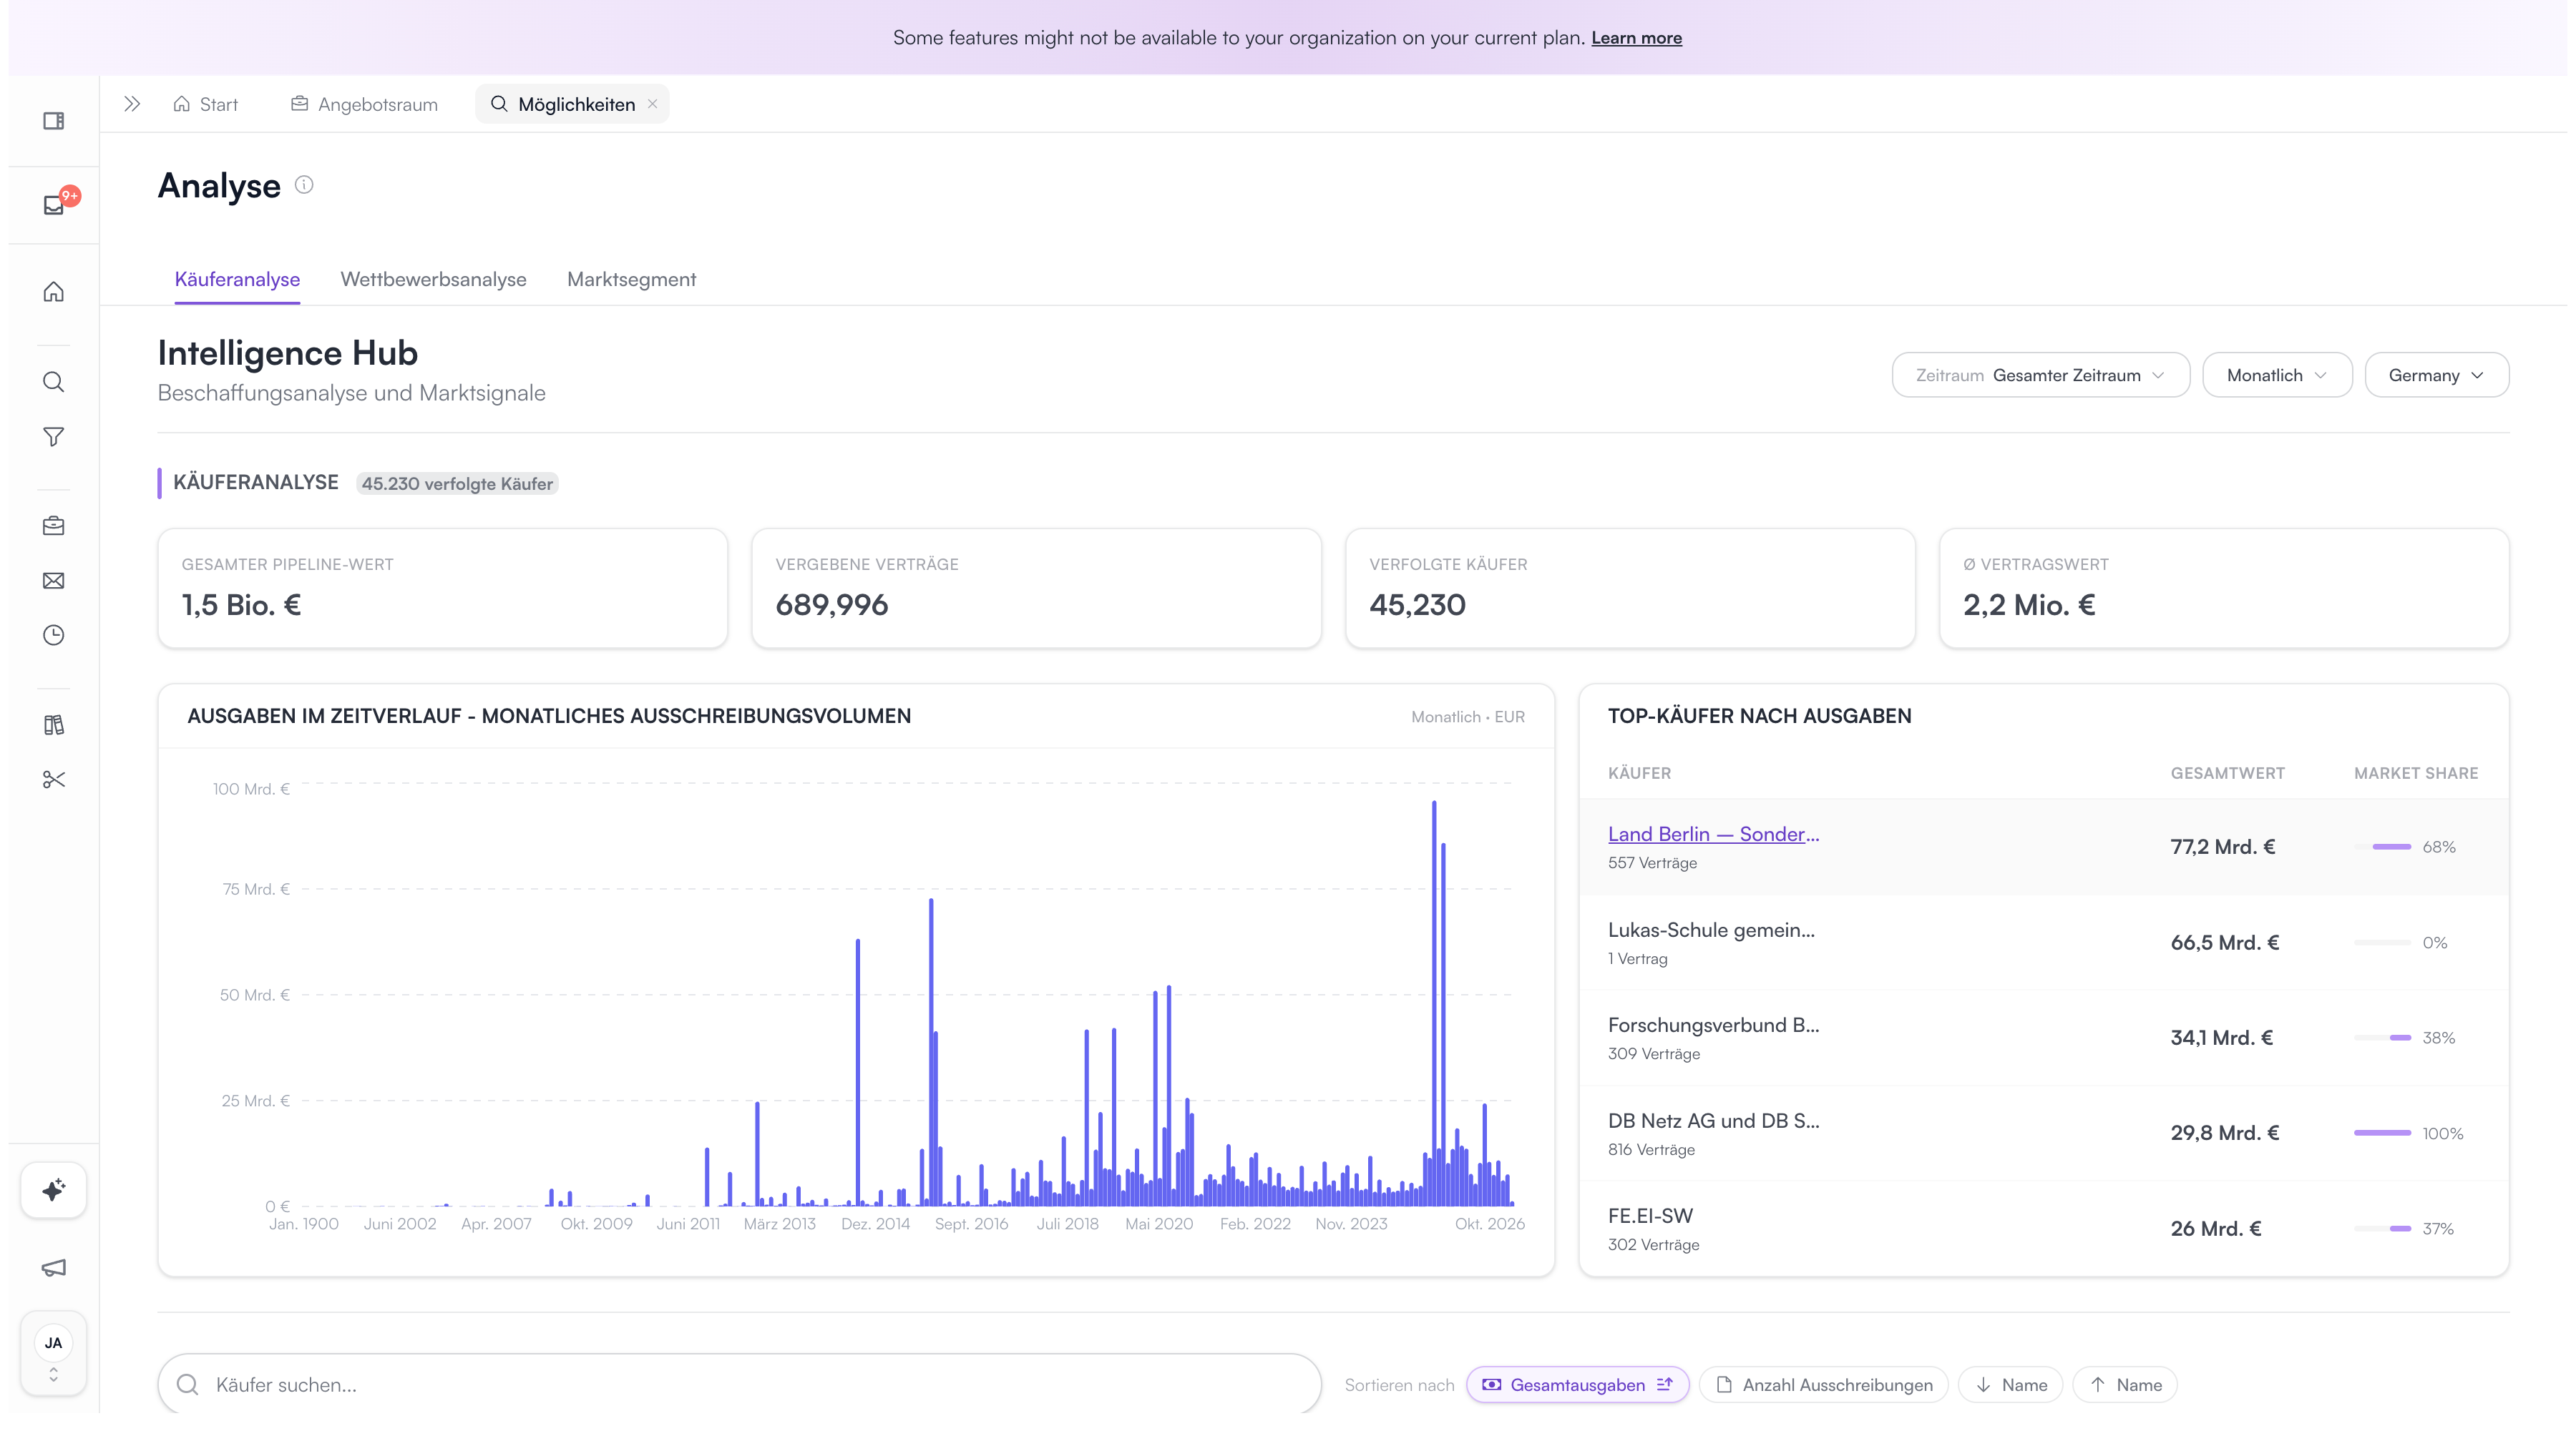This screenshot has height=1436, width=2576.
Task: Close the Möglichkeiten tab
Action: tap(652, 104)
